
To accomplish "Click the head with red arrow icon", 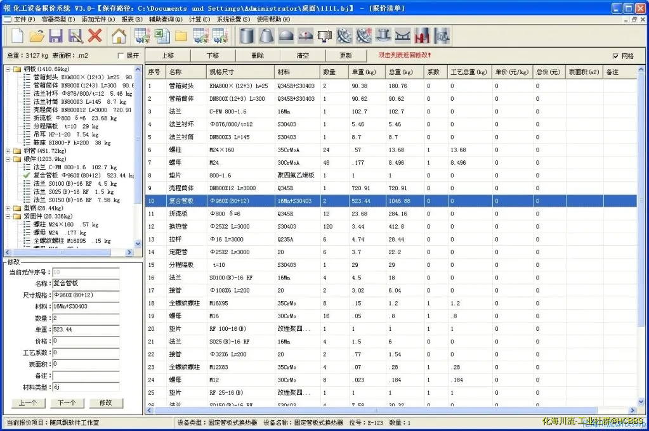I will pos(305,36).
